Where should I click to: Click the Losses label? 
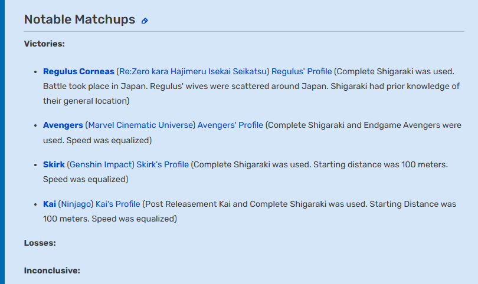point(40,243)
